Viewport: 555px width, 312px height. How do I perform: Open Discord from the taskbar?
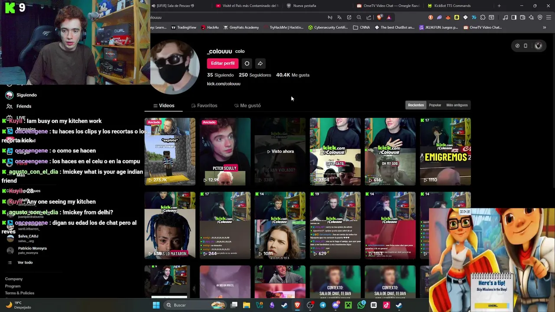click(336, 305)
